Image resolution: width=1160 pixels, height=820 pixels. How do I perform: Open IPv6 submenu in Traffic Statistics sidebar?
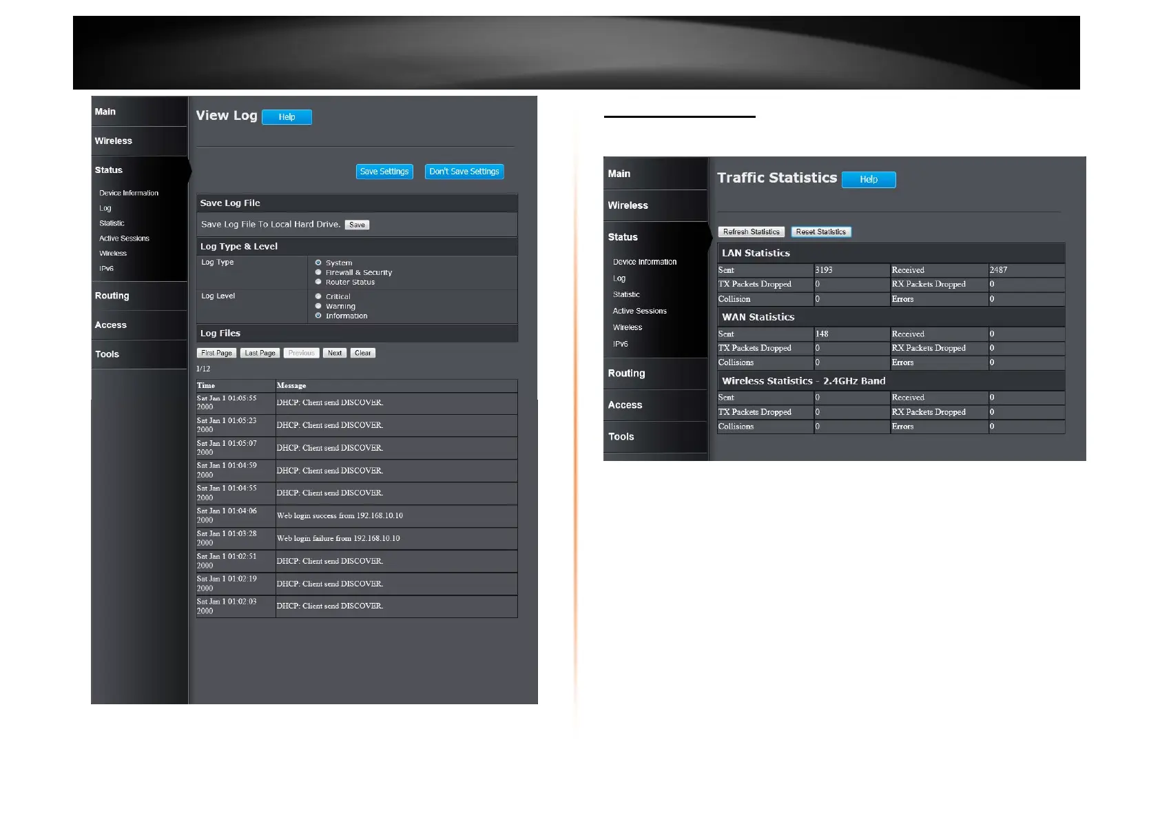[621, 345]
